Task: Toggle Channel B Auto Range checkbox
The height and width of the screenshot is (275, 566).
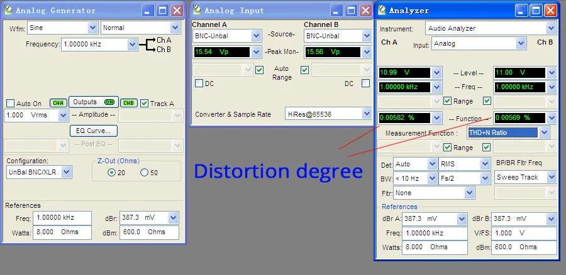Action: [x=304, y=70]
